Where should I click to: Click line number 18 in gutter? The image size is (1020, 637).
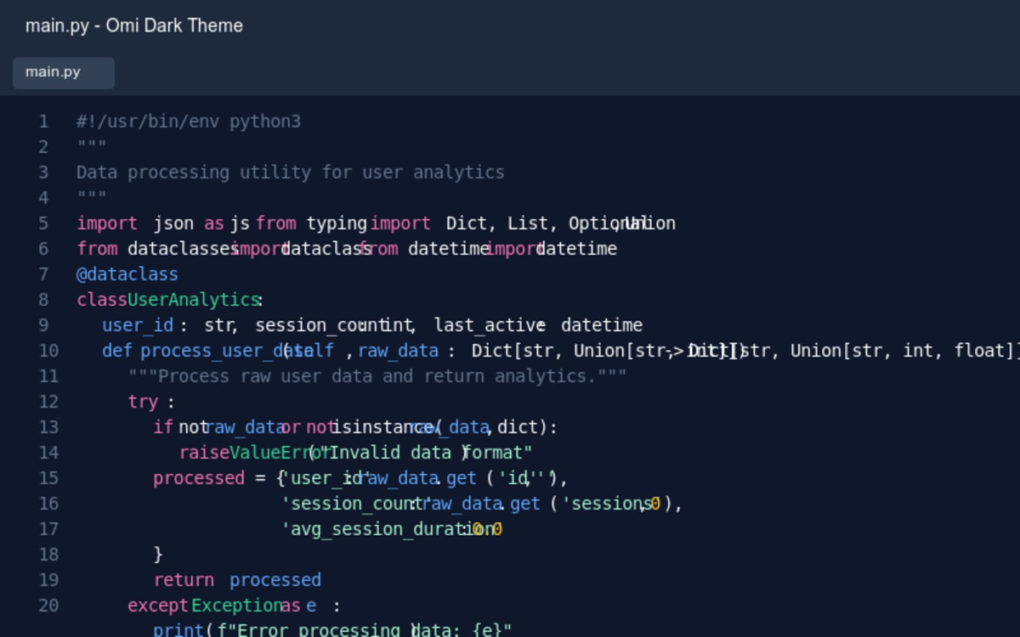tap(48, 555)
